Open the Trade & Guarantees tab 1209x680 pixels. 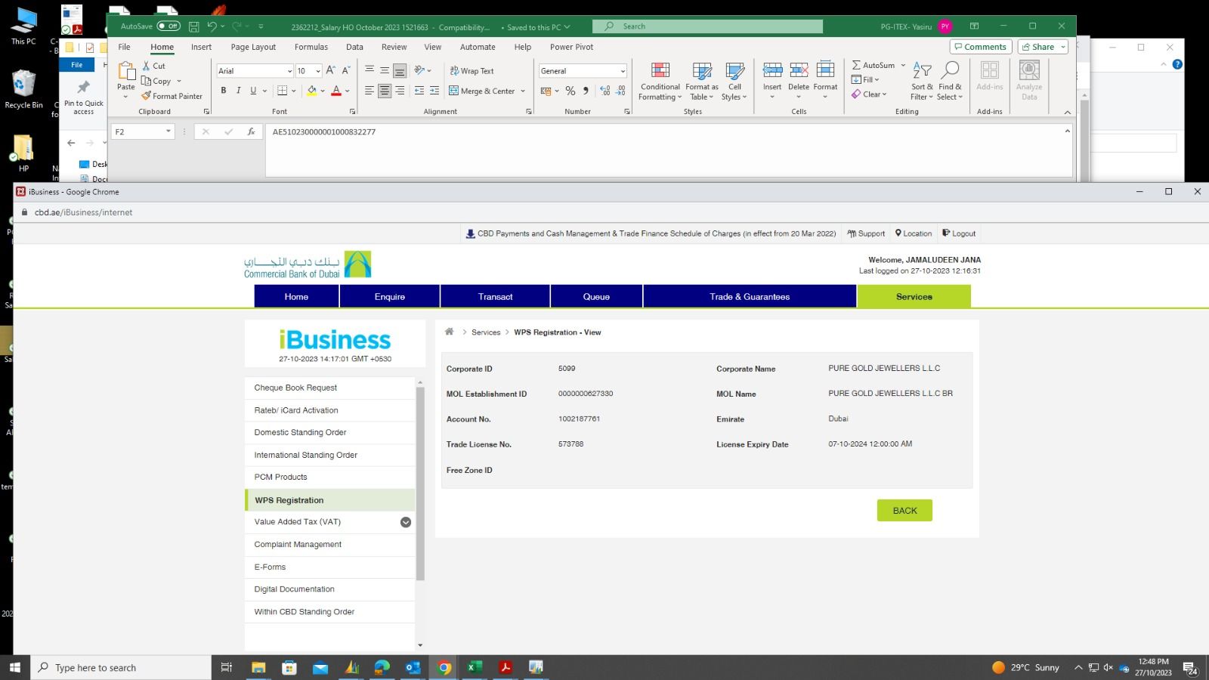coord(750,296)
